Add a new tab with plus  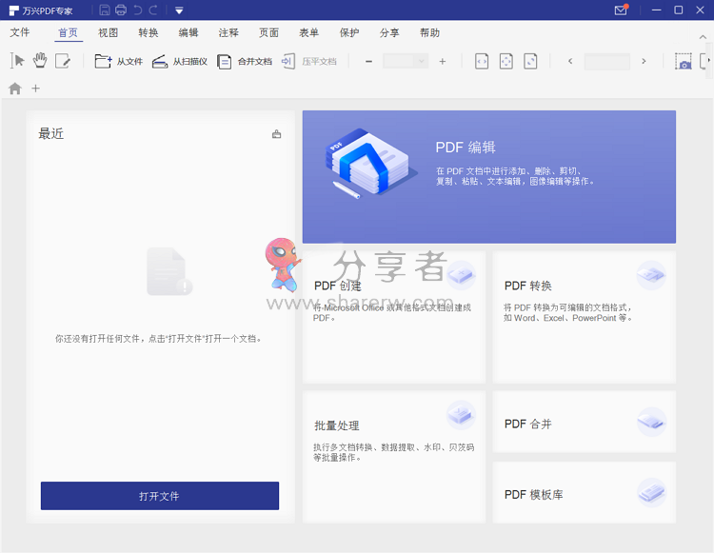(x=35, y=89)
